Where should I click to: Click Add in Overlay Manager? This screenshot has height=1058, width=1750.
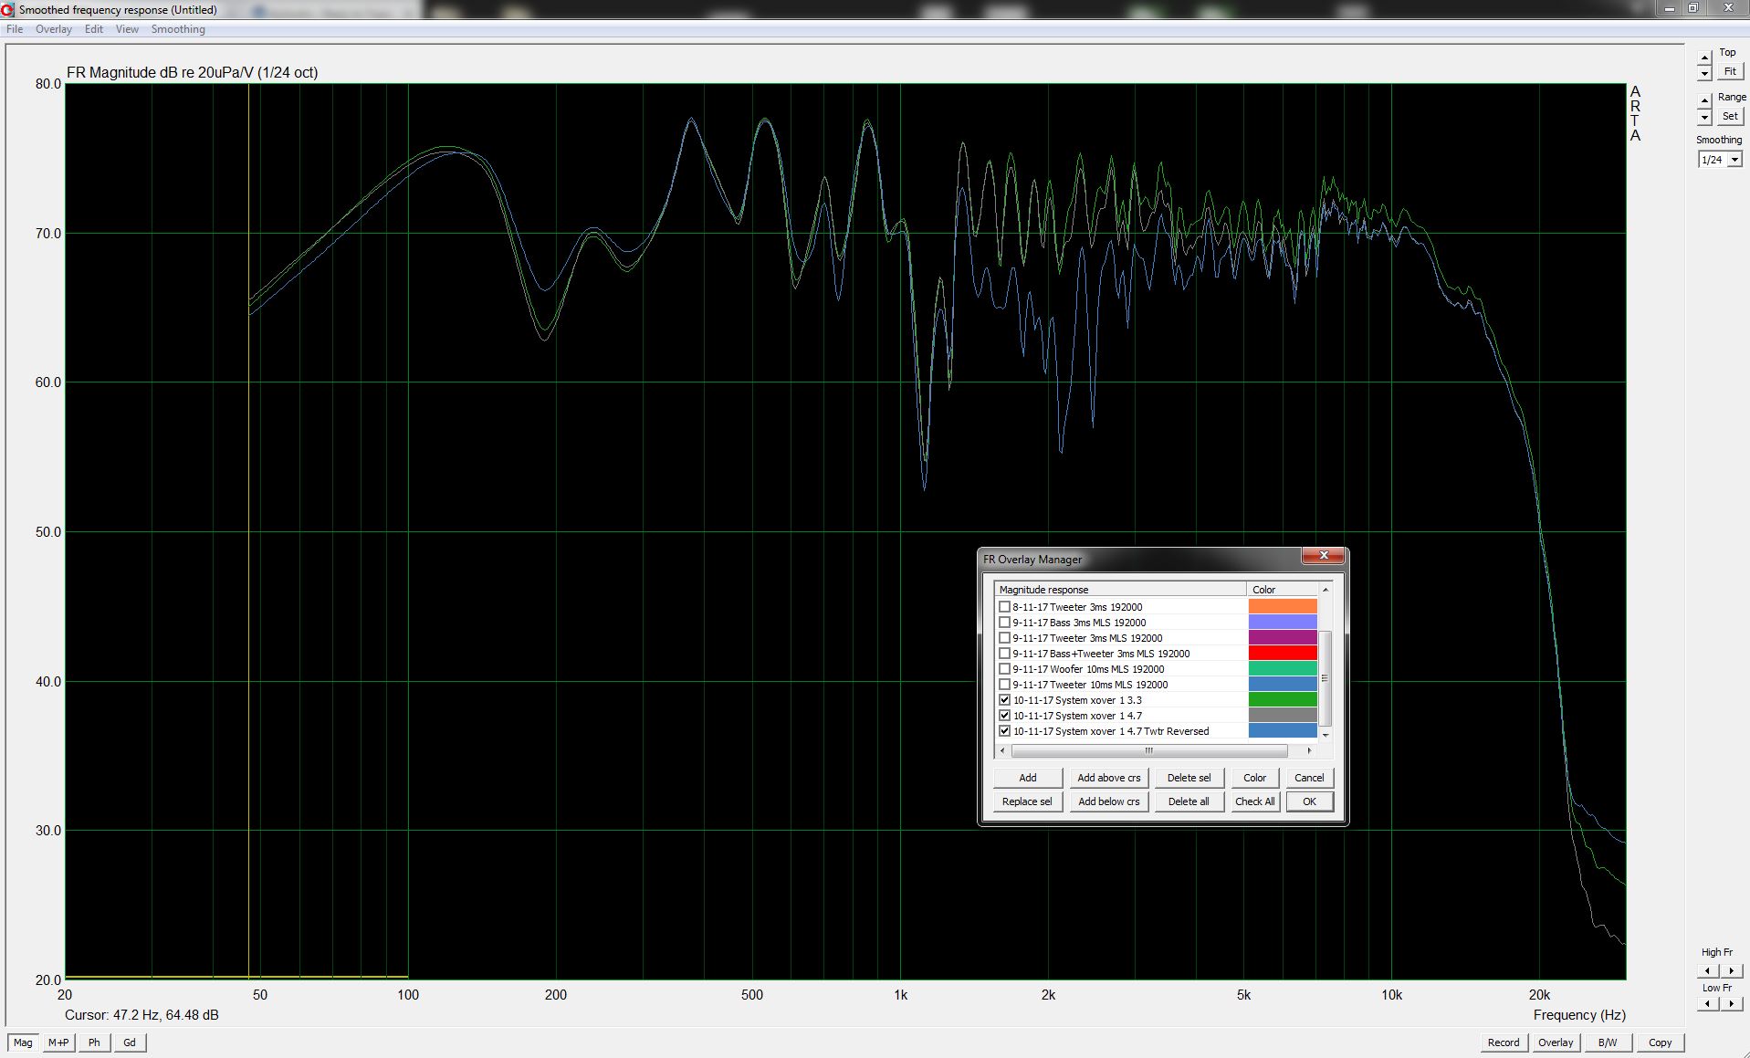pos(1028,778)
